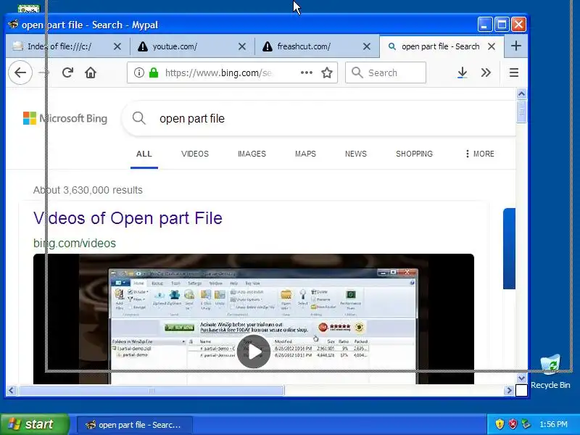Show site information icon in address bar
The height and width of the screenshot is (435, 580).
139,72
